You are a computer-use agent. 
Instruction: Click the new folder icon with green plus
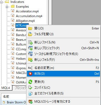pos(30,60)
